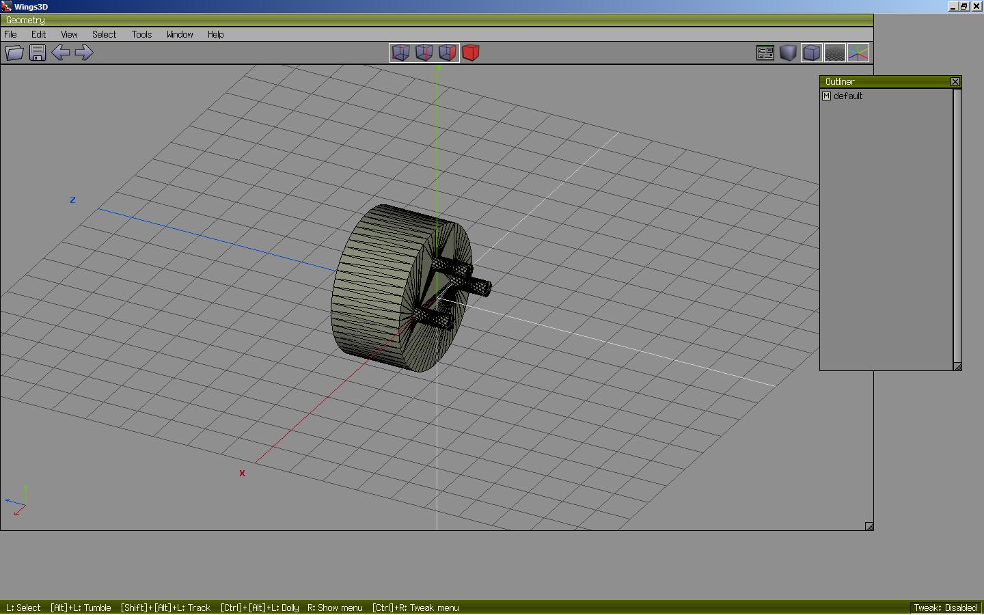Viewport: 984px width, 615px height.
Task: Click the Outliner vertical scrollbar
Action: (957, 225)
